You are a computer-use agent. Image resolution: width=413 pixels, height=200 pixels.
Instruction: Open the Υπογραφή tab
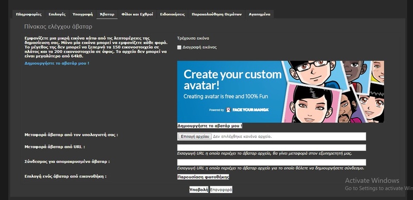point(83,14)
